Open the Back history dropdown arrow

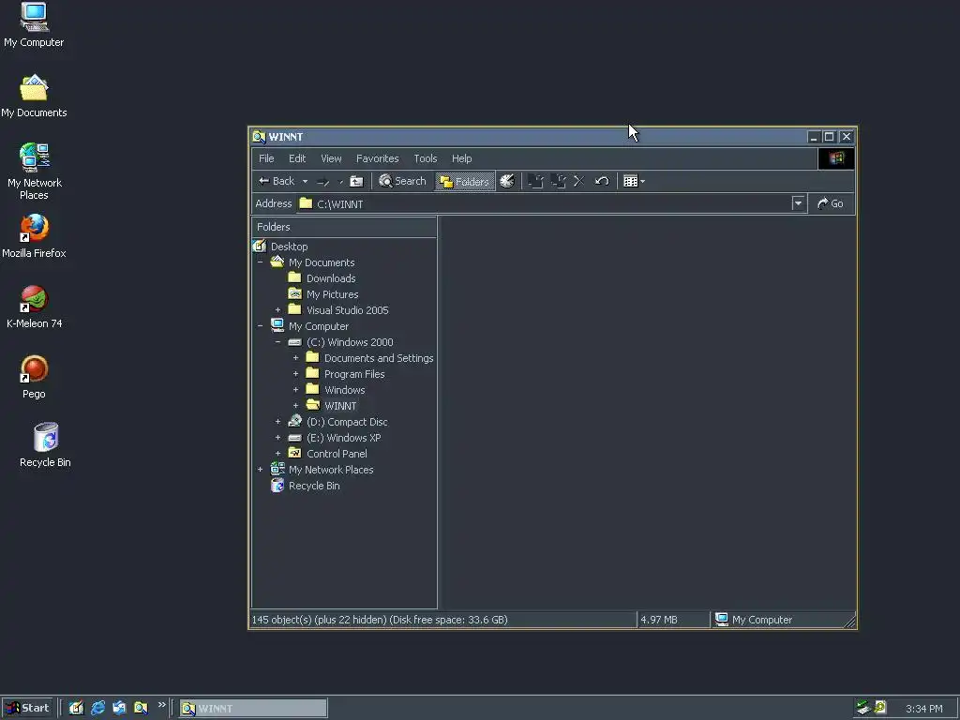(305, 181)
